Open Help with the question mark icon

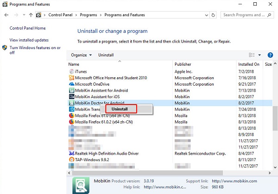click(x=270, y=55)
